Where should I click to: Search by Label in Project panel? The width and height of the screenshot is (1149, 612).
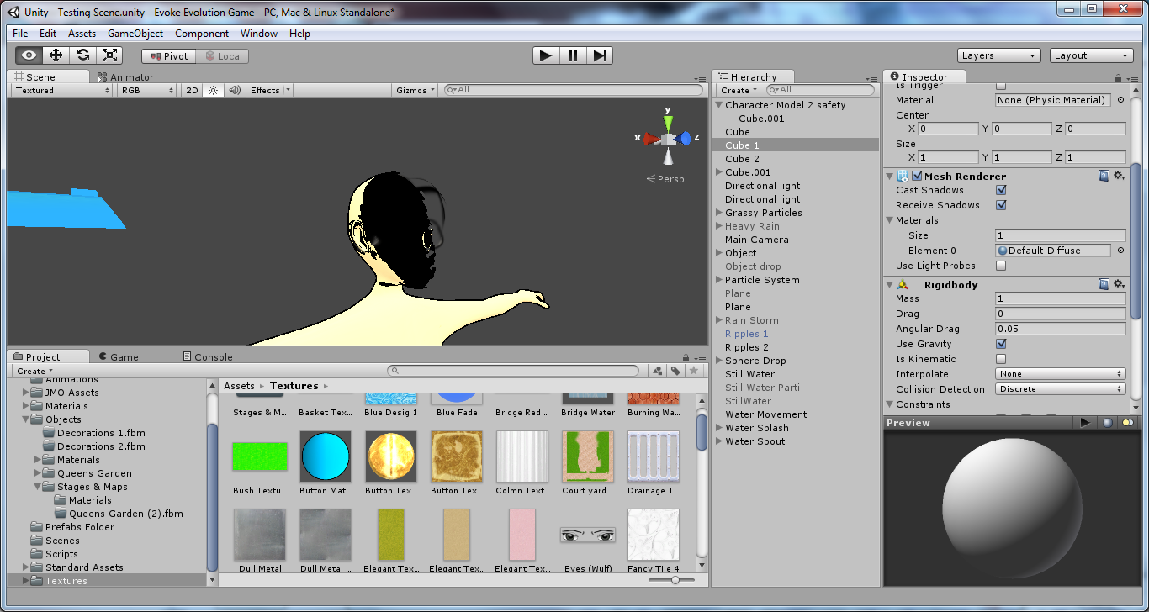pyautogui.click(x=675, y=371)
